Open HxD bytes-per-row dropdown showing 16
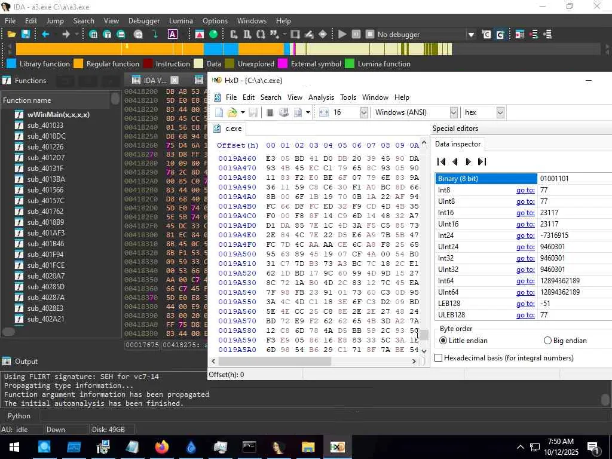The height and width of the screenshot is (459, 612). pyautogui.click(x=364, y=112)
